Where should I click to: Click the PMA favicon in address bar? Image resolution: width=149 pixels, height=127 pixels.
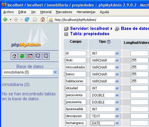(51, 20)
